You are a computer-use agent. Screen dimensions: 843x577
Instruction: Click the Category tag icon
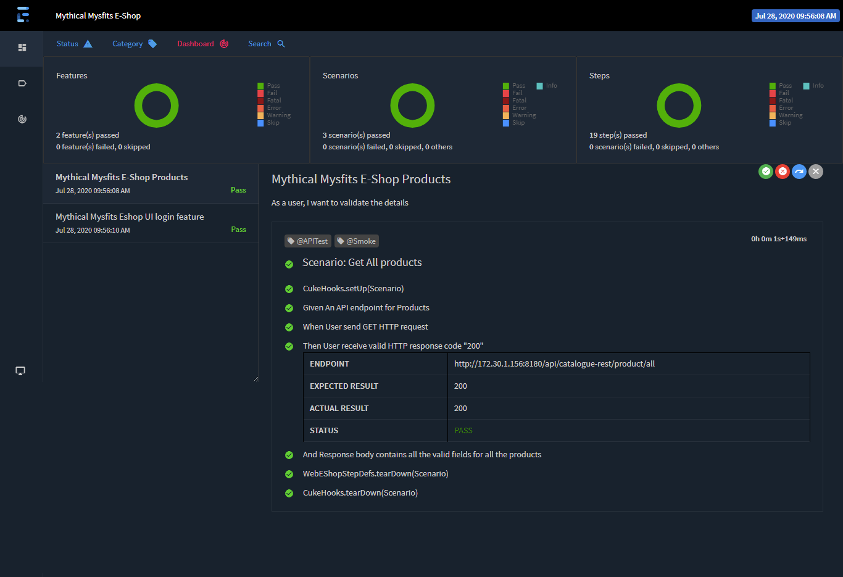(x=152, y=44)
